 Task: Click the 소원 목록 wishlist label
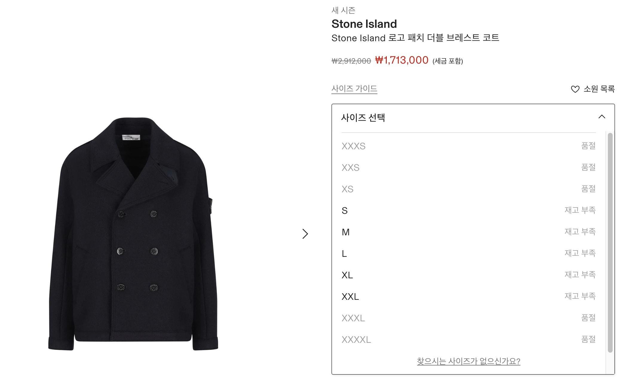pos(599,89)
